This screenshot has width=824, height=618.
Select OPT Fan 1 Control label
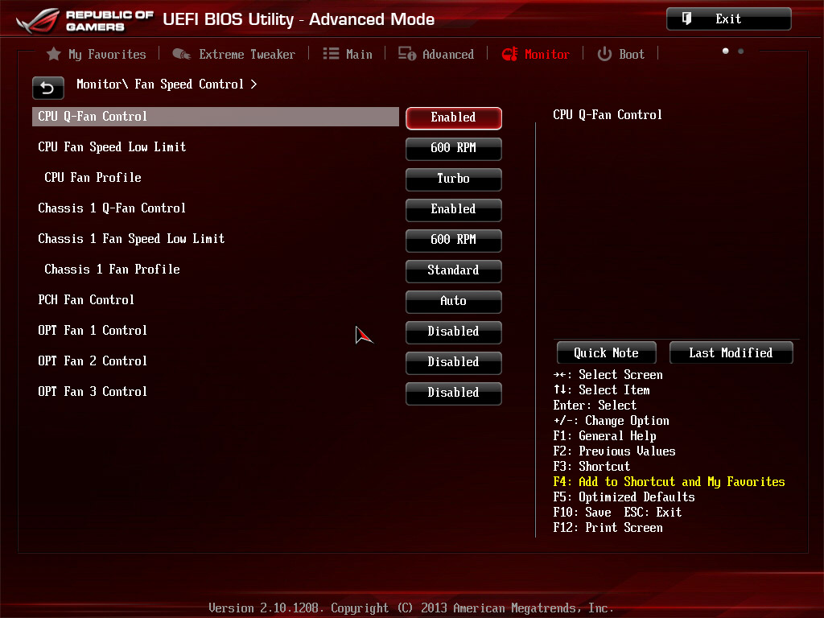pyautogui.click(x=93, y=330)
